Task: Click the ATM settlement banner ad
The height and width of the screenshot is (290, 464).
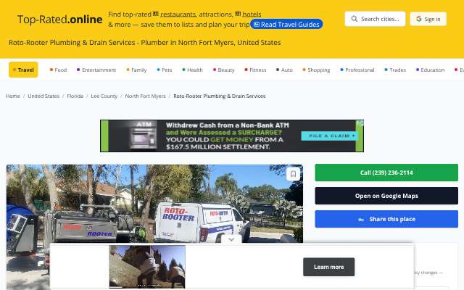Action: coord(232,136)
